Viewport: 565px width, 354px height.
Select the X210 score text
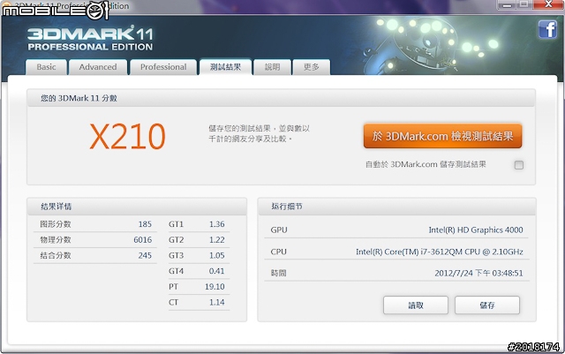pyautogui.click(x=127, y=136)
